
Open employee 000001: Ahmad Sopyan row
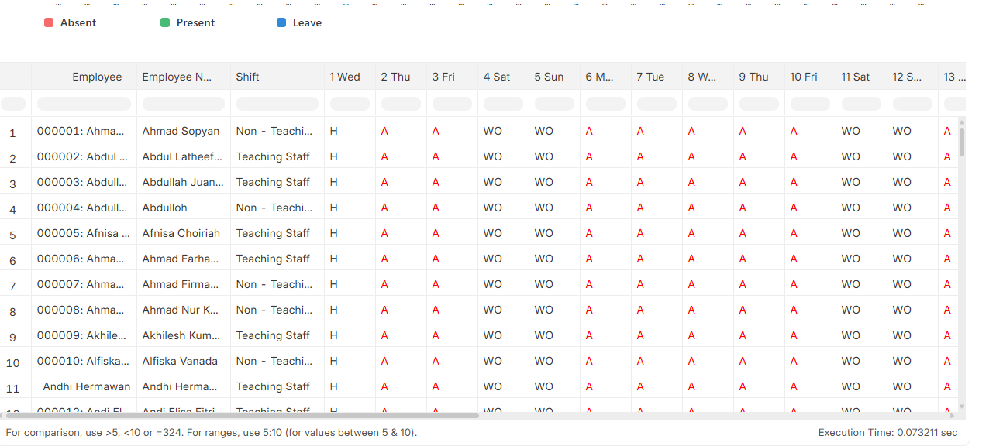click(81, 131)
